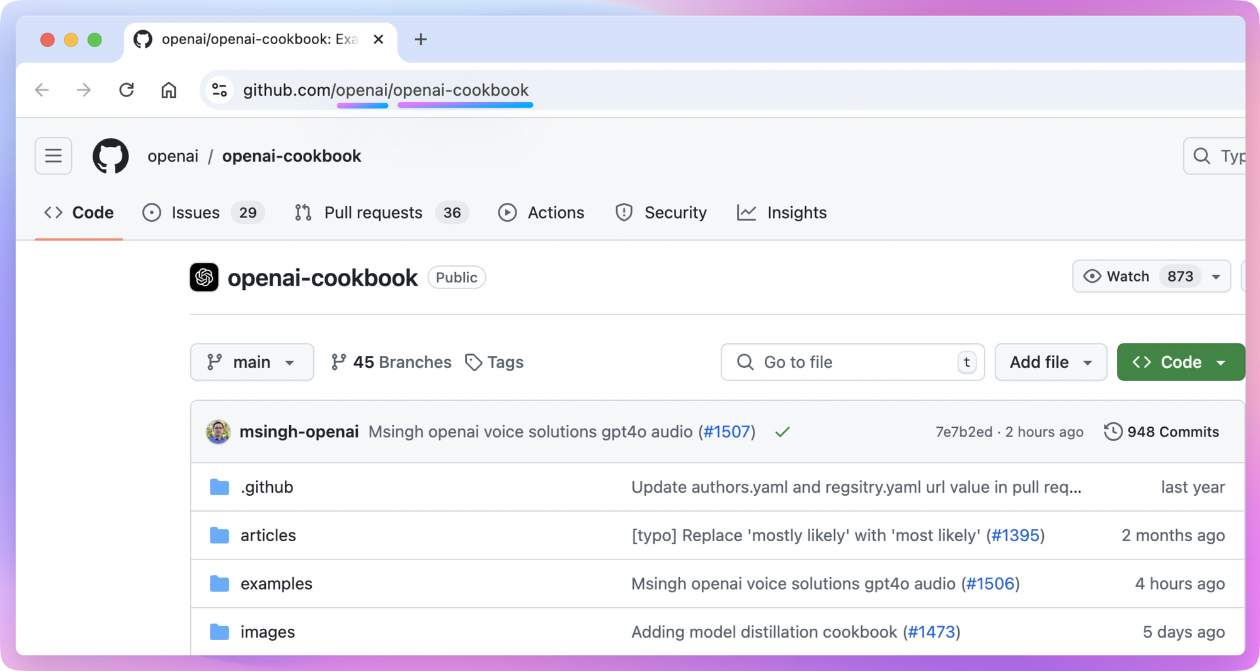Expand the Add file dropdown
Viewport: 1260px width, 671px height.
click(x=1051, y=362)
